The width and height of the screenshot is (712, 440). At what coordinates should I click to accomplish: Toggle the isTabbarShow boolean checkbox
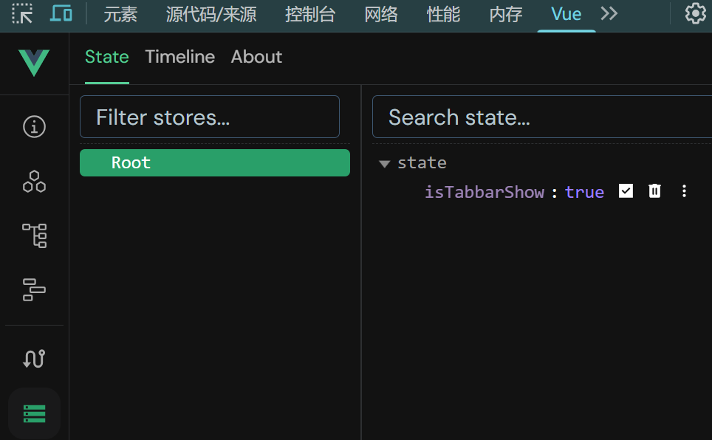(x=626, y=191)
